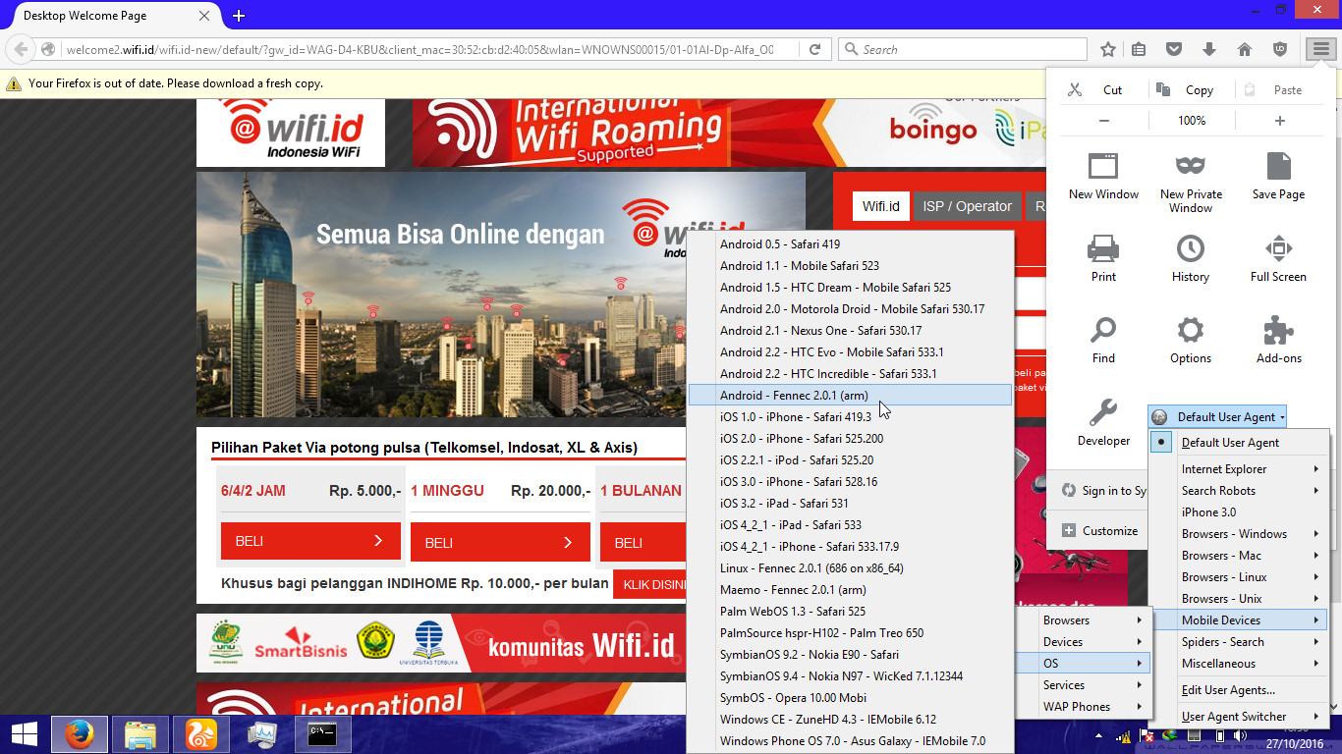This screenshot has height=754, width=1342.
Task: Expand Browsers - Mac submenu
Action: [1239, 556]
